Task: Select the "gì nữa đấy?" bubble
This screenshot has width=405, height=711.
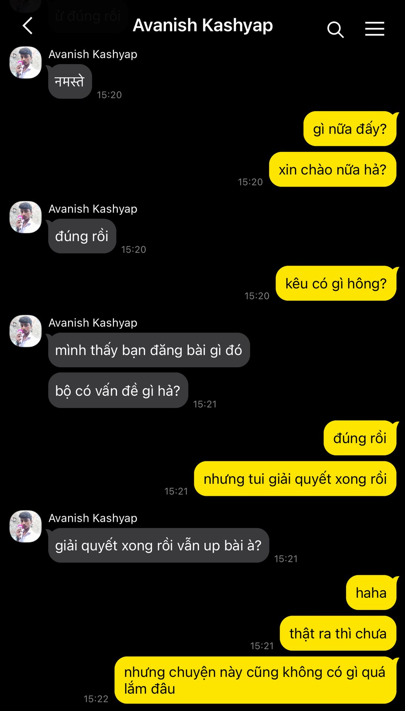Action: 350,129
